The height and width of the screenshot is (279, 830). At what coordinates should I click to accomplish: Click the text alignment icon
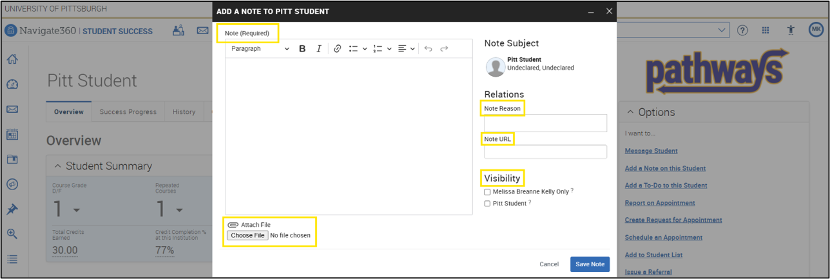(x=402, y=49)
